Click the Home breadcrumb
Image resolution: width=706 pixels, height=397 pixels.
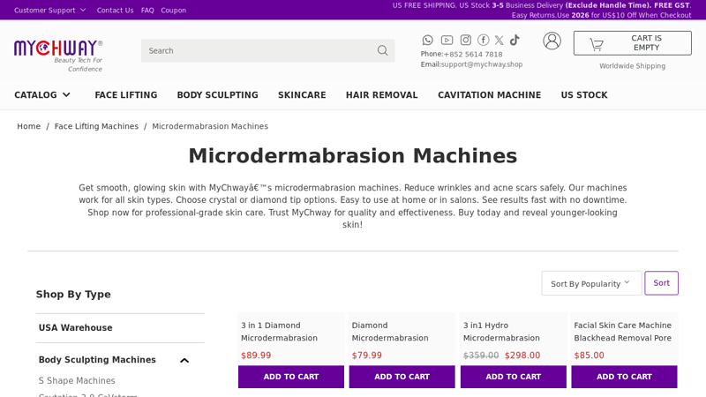(x=29, y=126)
